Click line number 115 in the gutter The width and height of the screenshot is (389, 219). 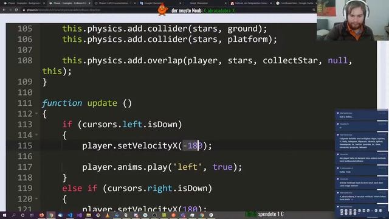[25, 145]
